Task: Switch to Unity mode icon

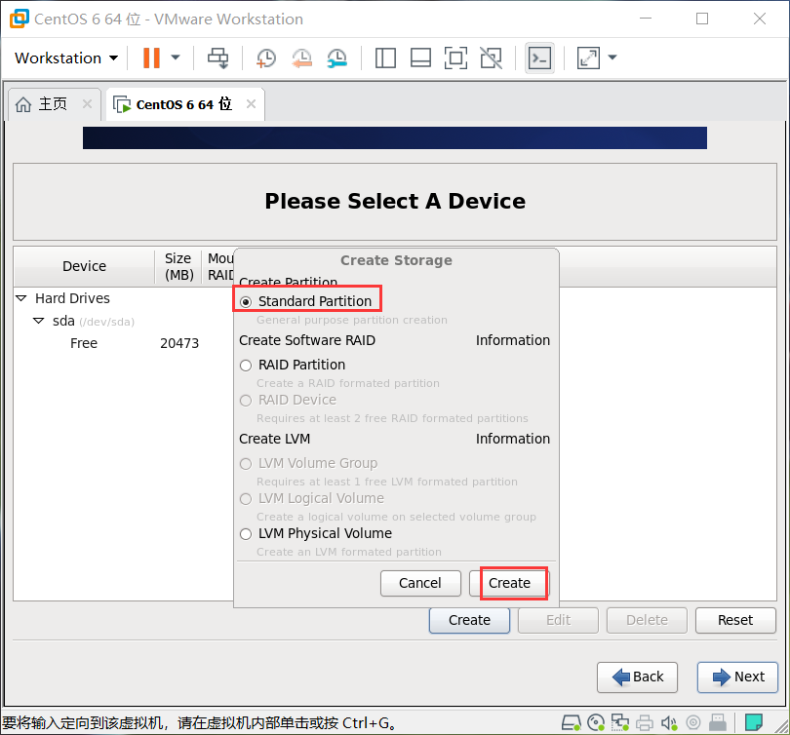Action: pos(491,58)
